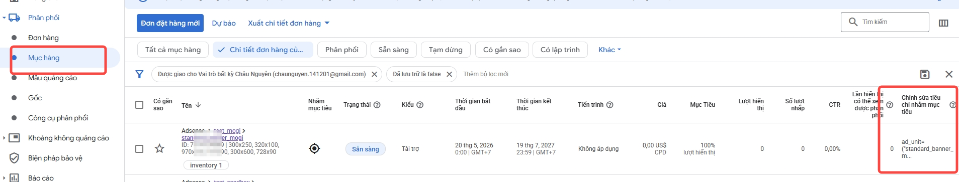Filter by Tạm dừng chip
This screenshot has height=182, width=959.
pyautogui.click(x=446, y=50)
